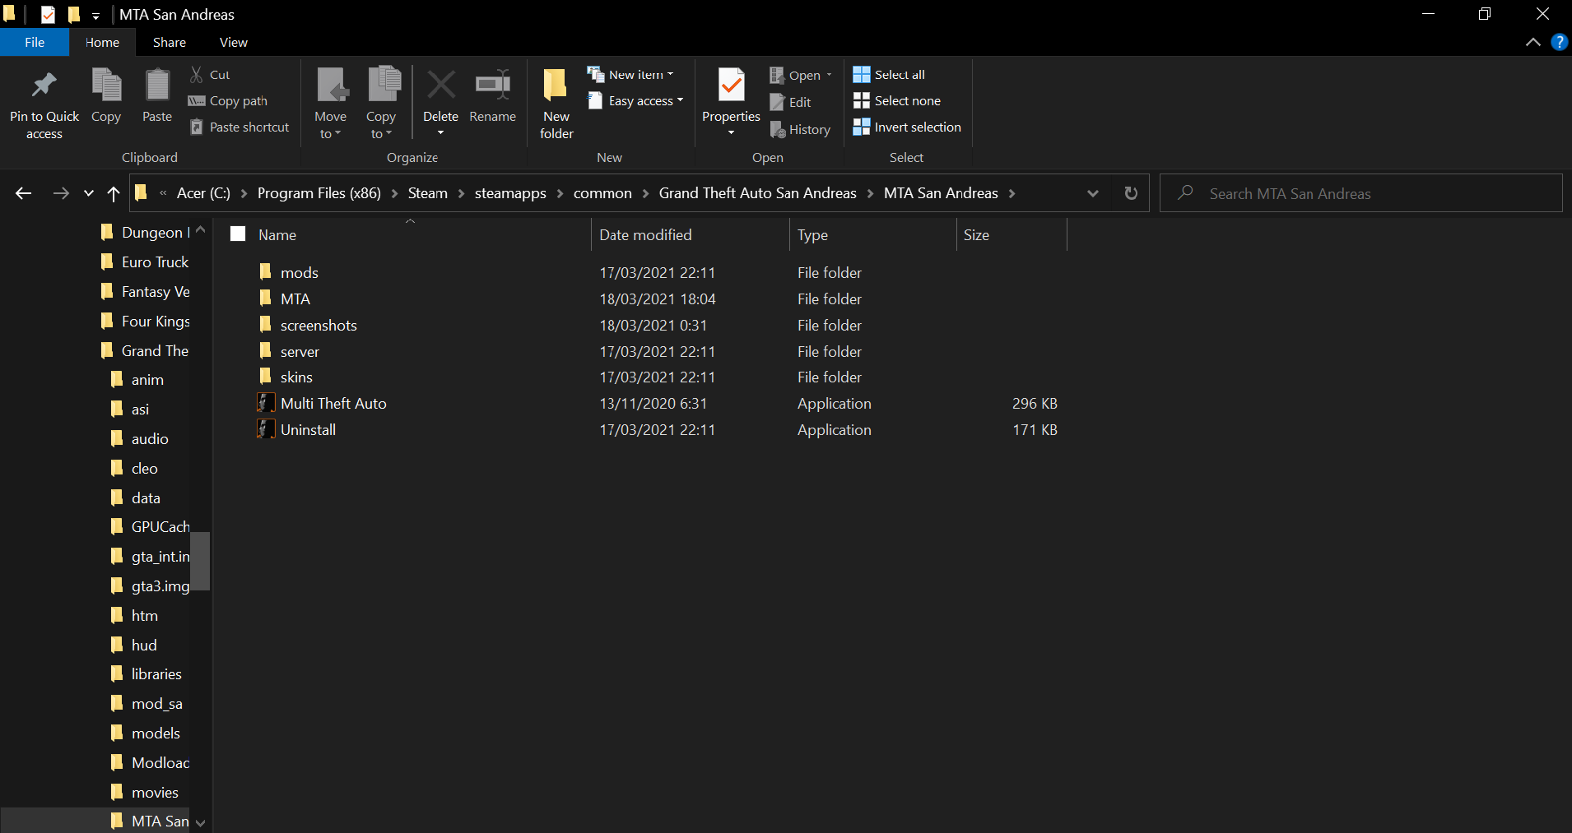The width and height of the screenshot is (1572, 833).
Task: Click Paste shortcut in the ribbon
Action: click(240, 127)
